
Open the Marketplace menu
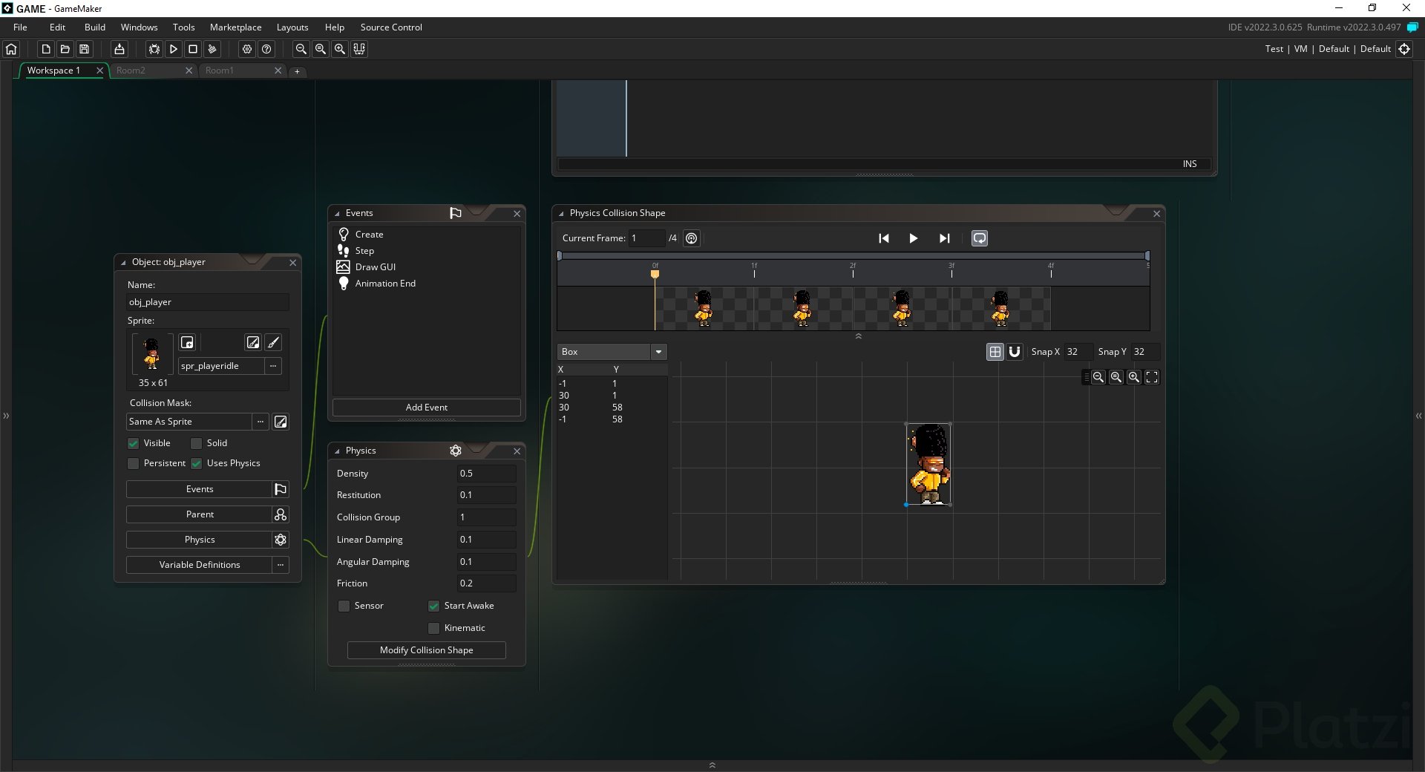click(x=235, y=27)
